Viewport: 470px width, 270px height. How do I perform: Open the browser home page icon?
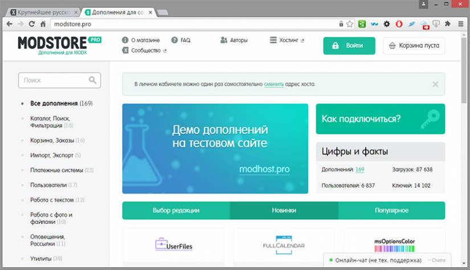[x=43, y=24]
